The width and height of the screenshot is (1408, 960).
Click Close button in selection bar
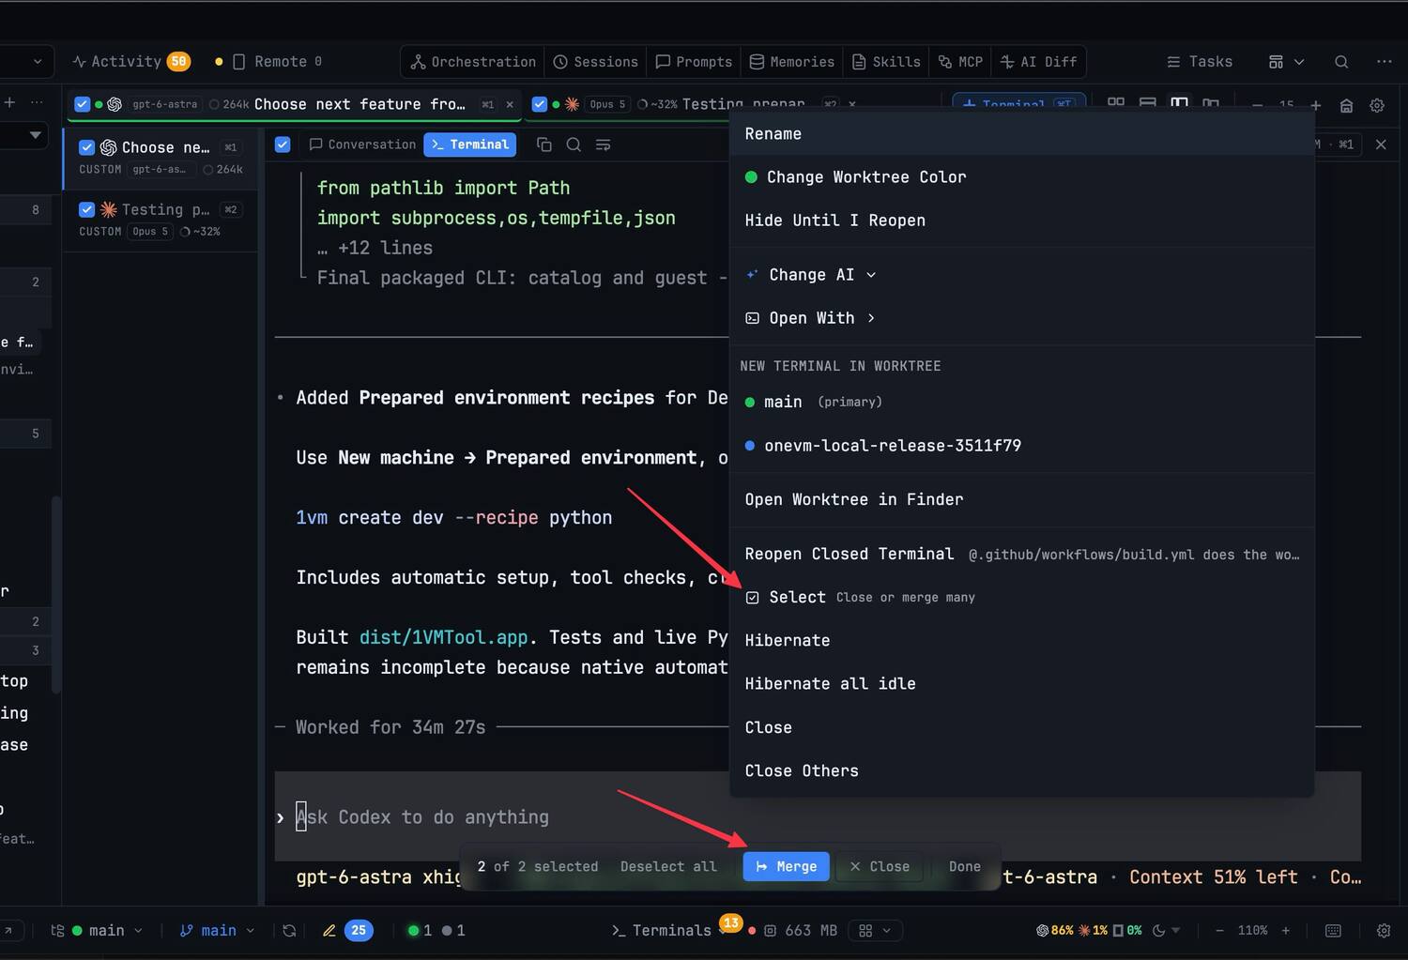point(880,866)
